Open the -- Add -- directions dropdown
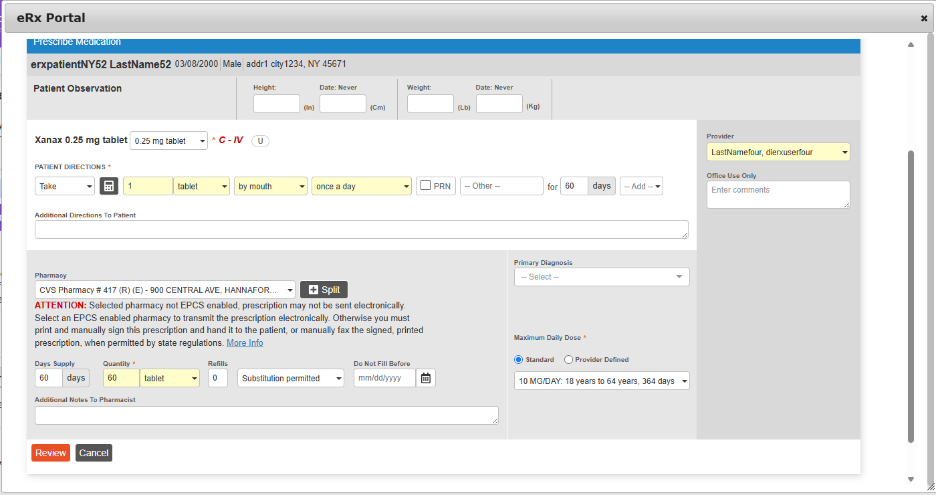 641,185
